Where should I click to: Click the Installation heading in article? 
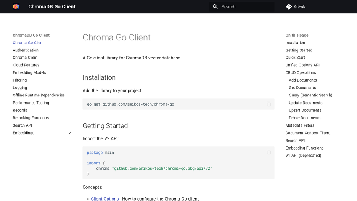tap(99, 77)
